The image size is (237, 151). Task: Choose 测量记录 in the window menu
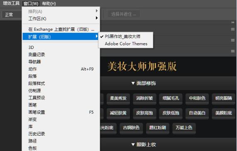click(x=61, y=54)
